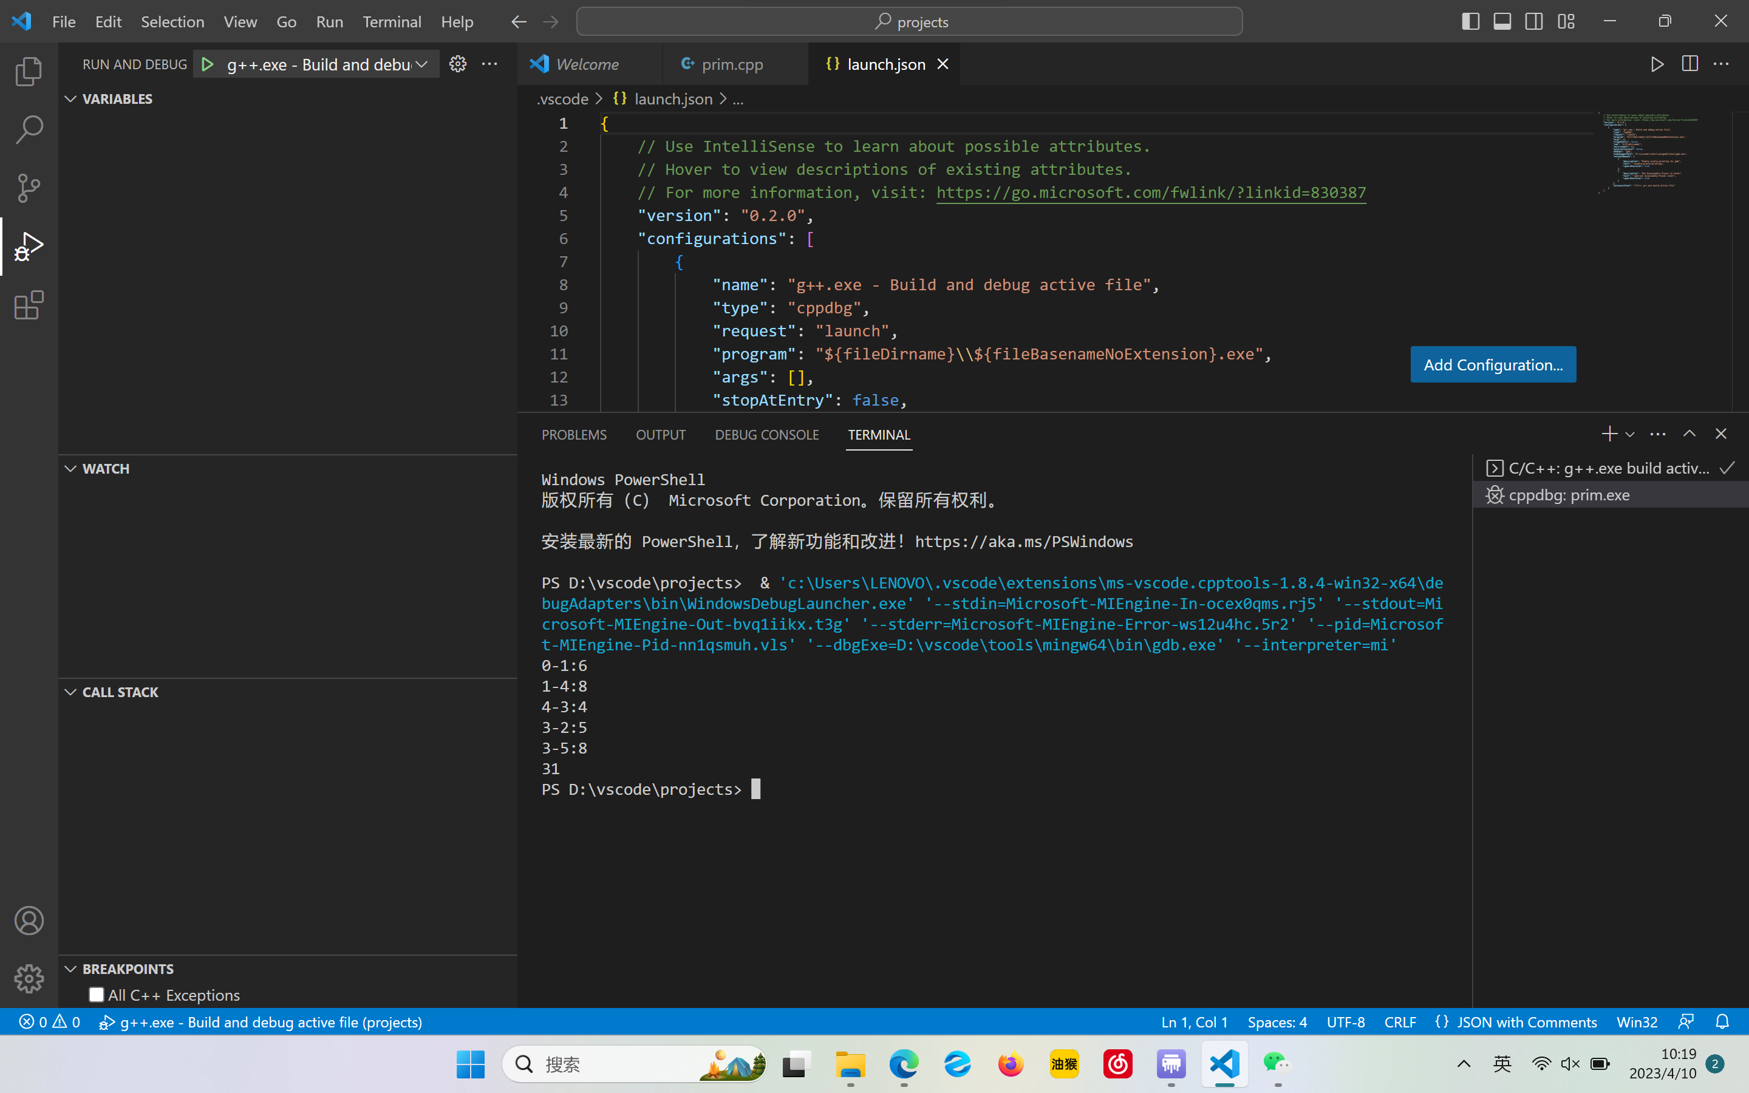Image resolution: width=1749 pixels, height=1093 pixels.
Task: Click Add Configuration button
Action: point(1493,364)
